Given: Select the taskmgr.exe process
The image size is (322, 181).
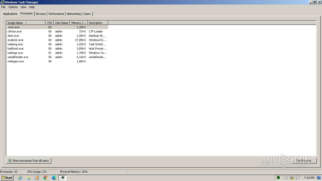Looking at the screenshot, I should 57,53.
